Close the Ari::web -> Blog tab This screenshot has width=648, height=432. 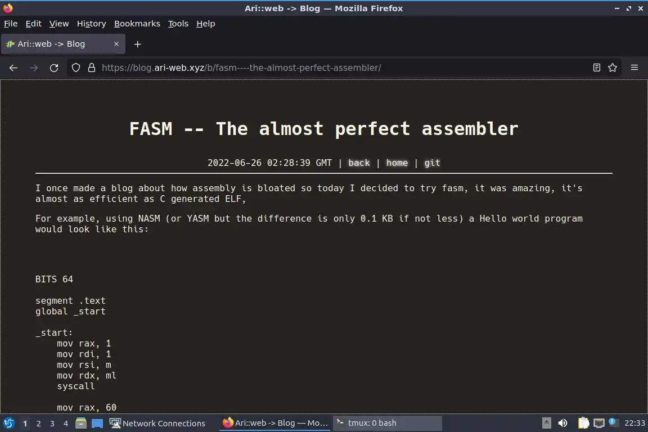(x=116, y=44)
